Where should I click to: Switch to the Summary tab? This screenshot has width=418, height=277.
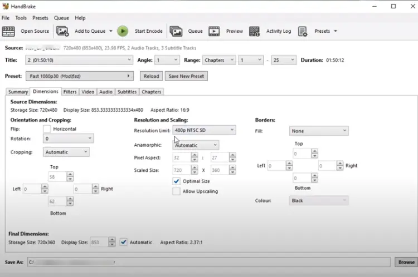point(18,92)
